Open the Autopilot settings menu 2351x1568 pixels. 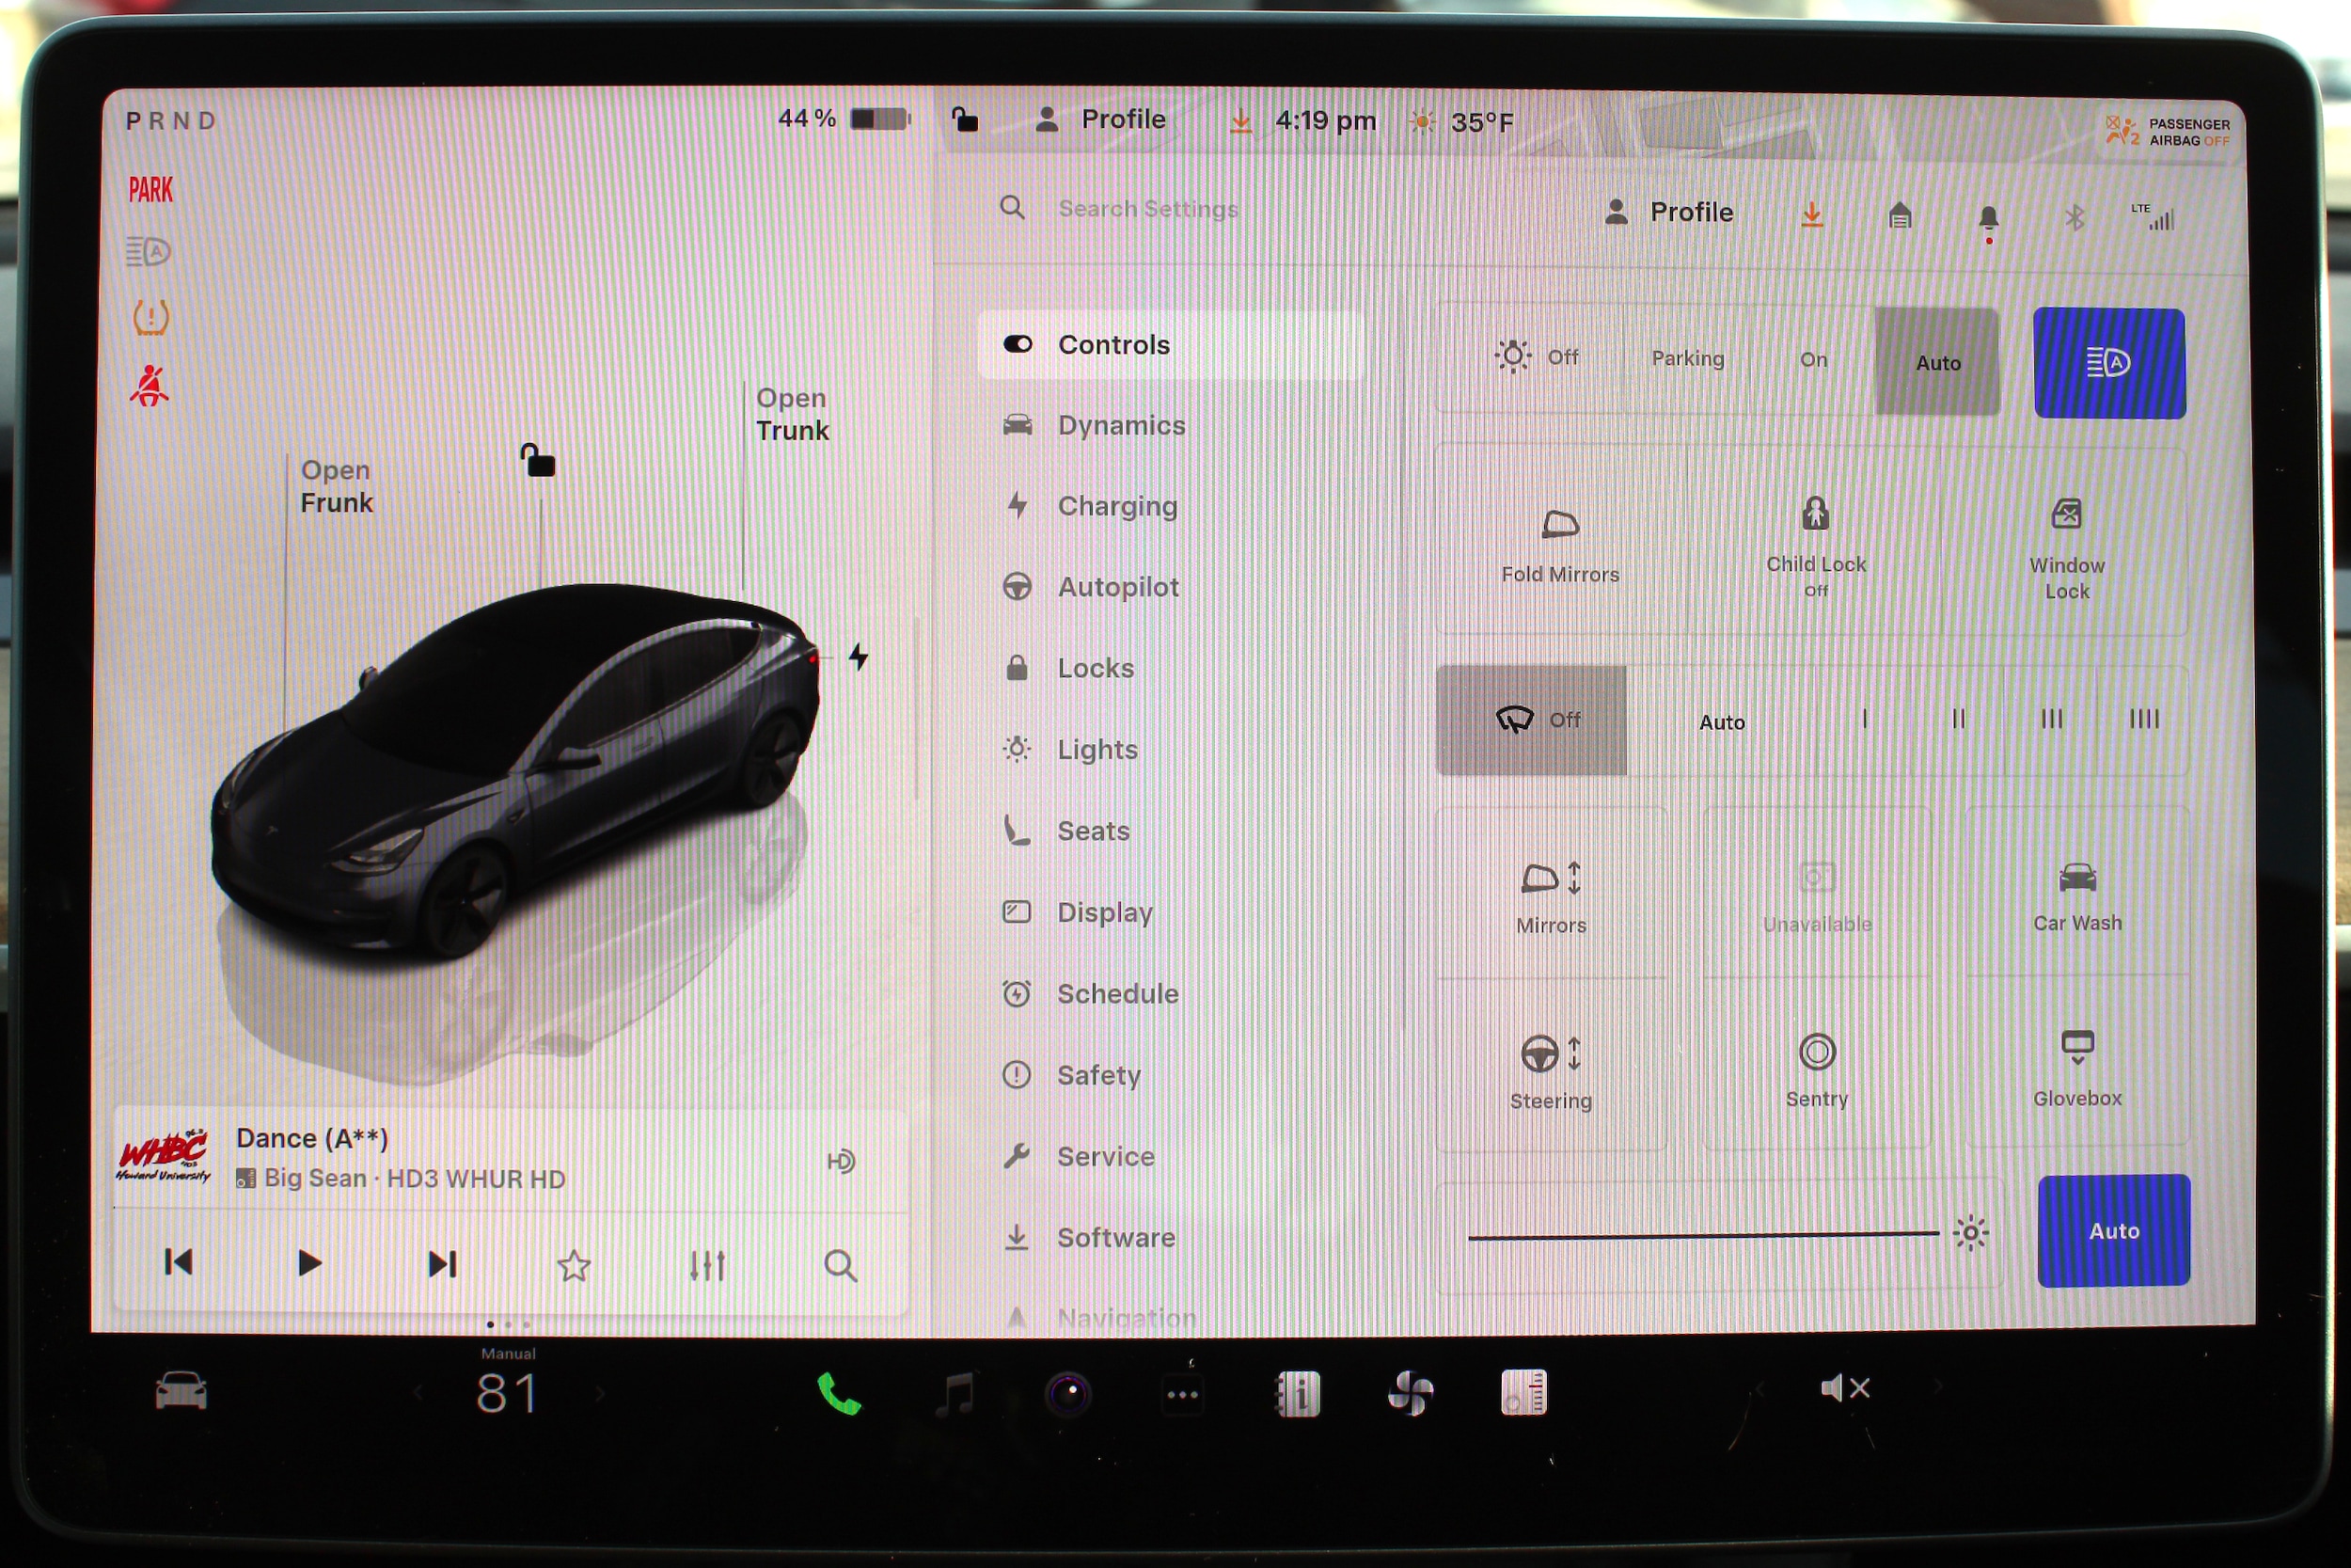[x=1117, y=587]
